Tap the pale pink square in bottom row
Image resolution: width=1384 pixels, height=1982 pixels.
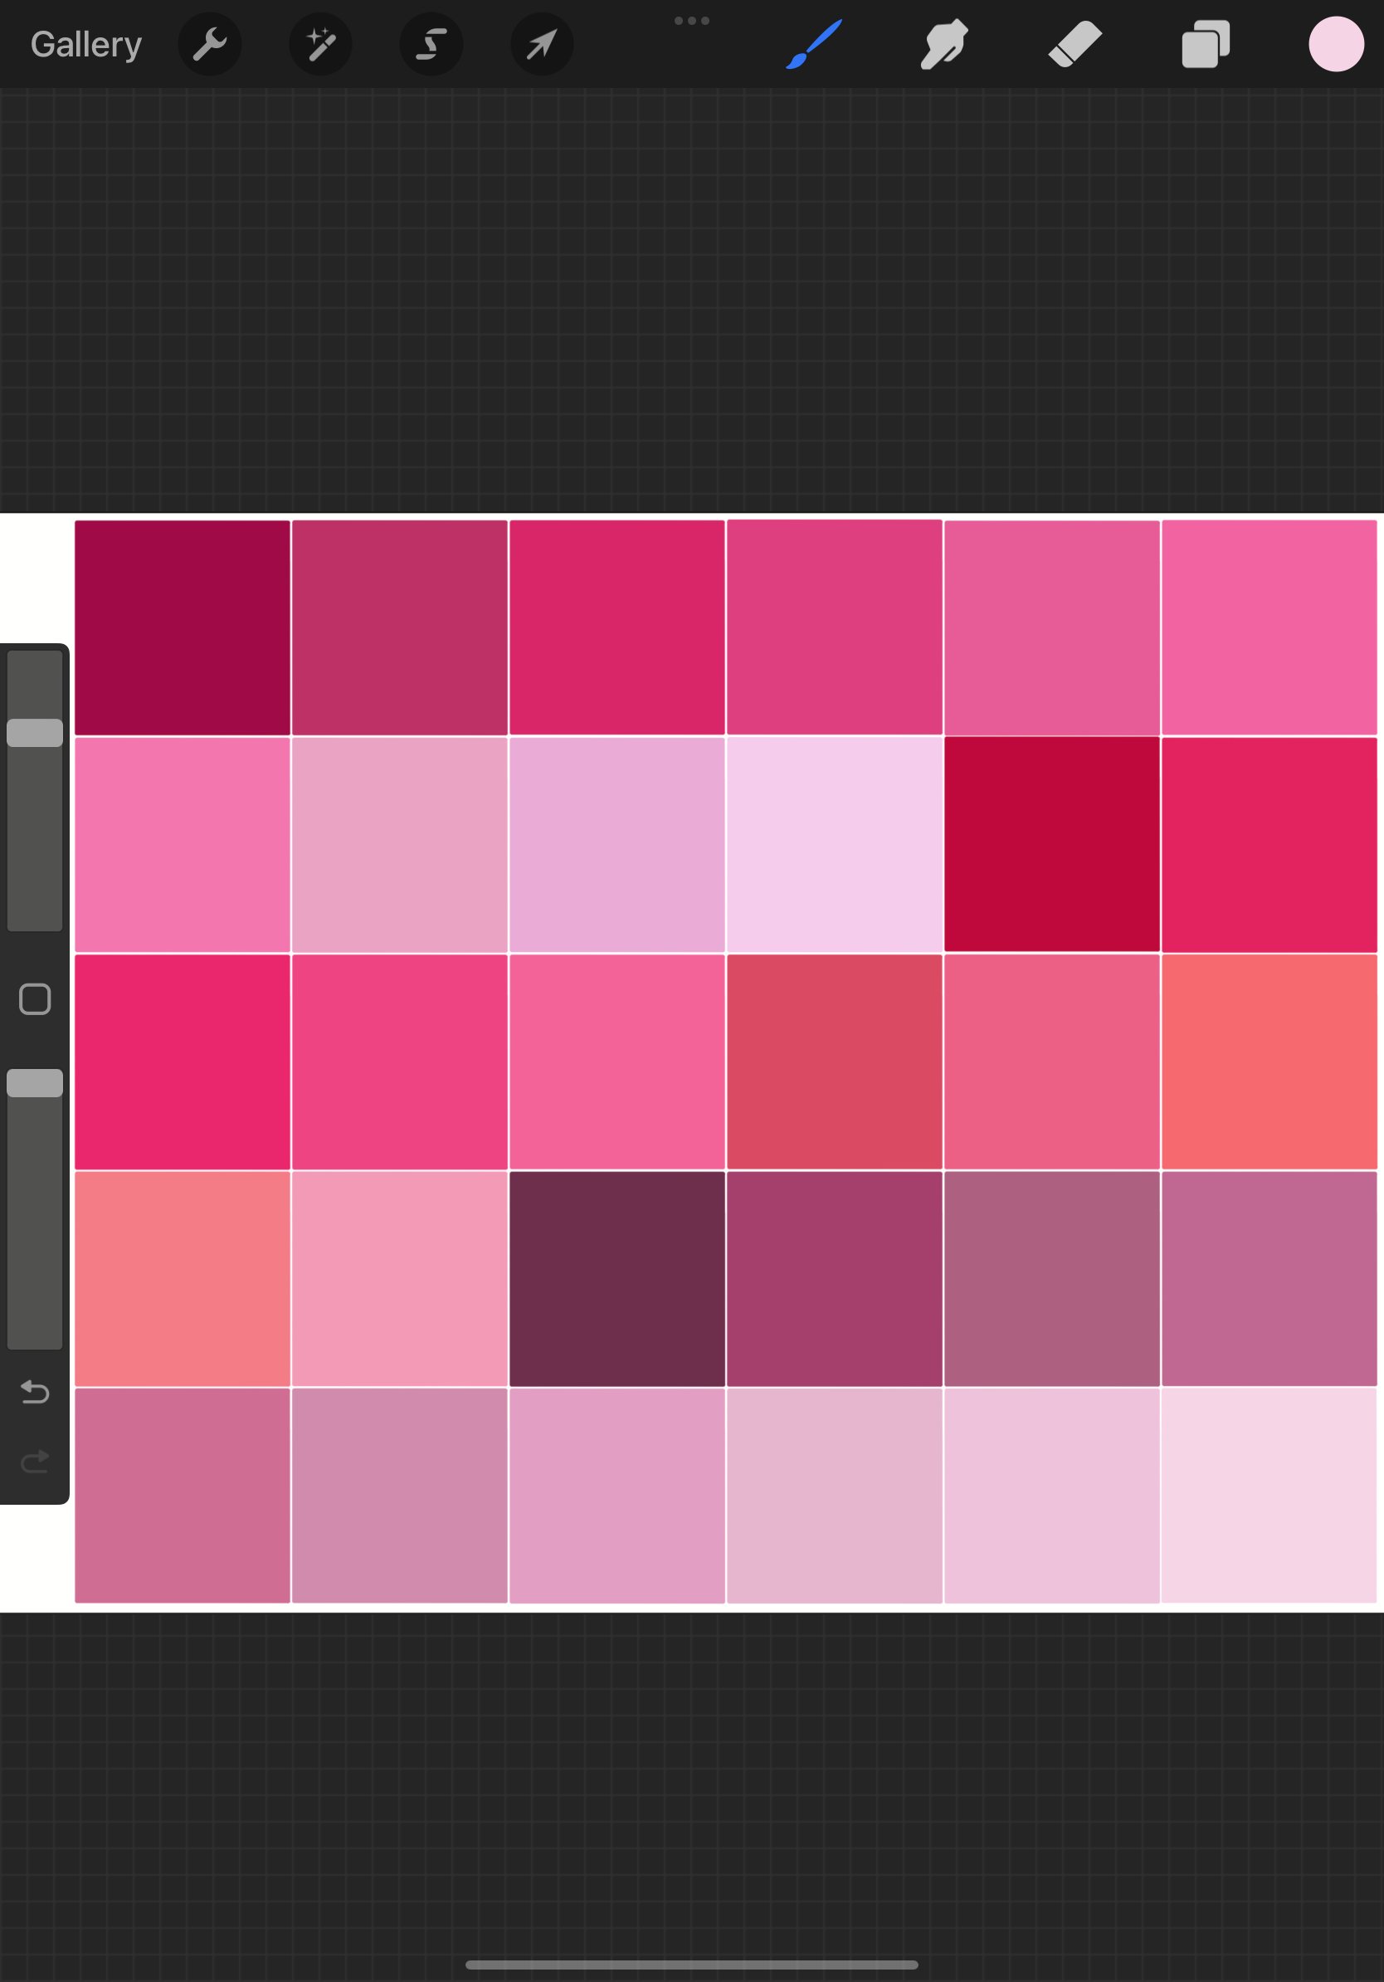click(x=1269, y=1493)
